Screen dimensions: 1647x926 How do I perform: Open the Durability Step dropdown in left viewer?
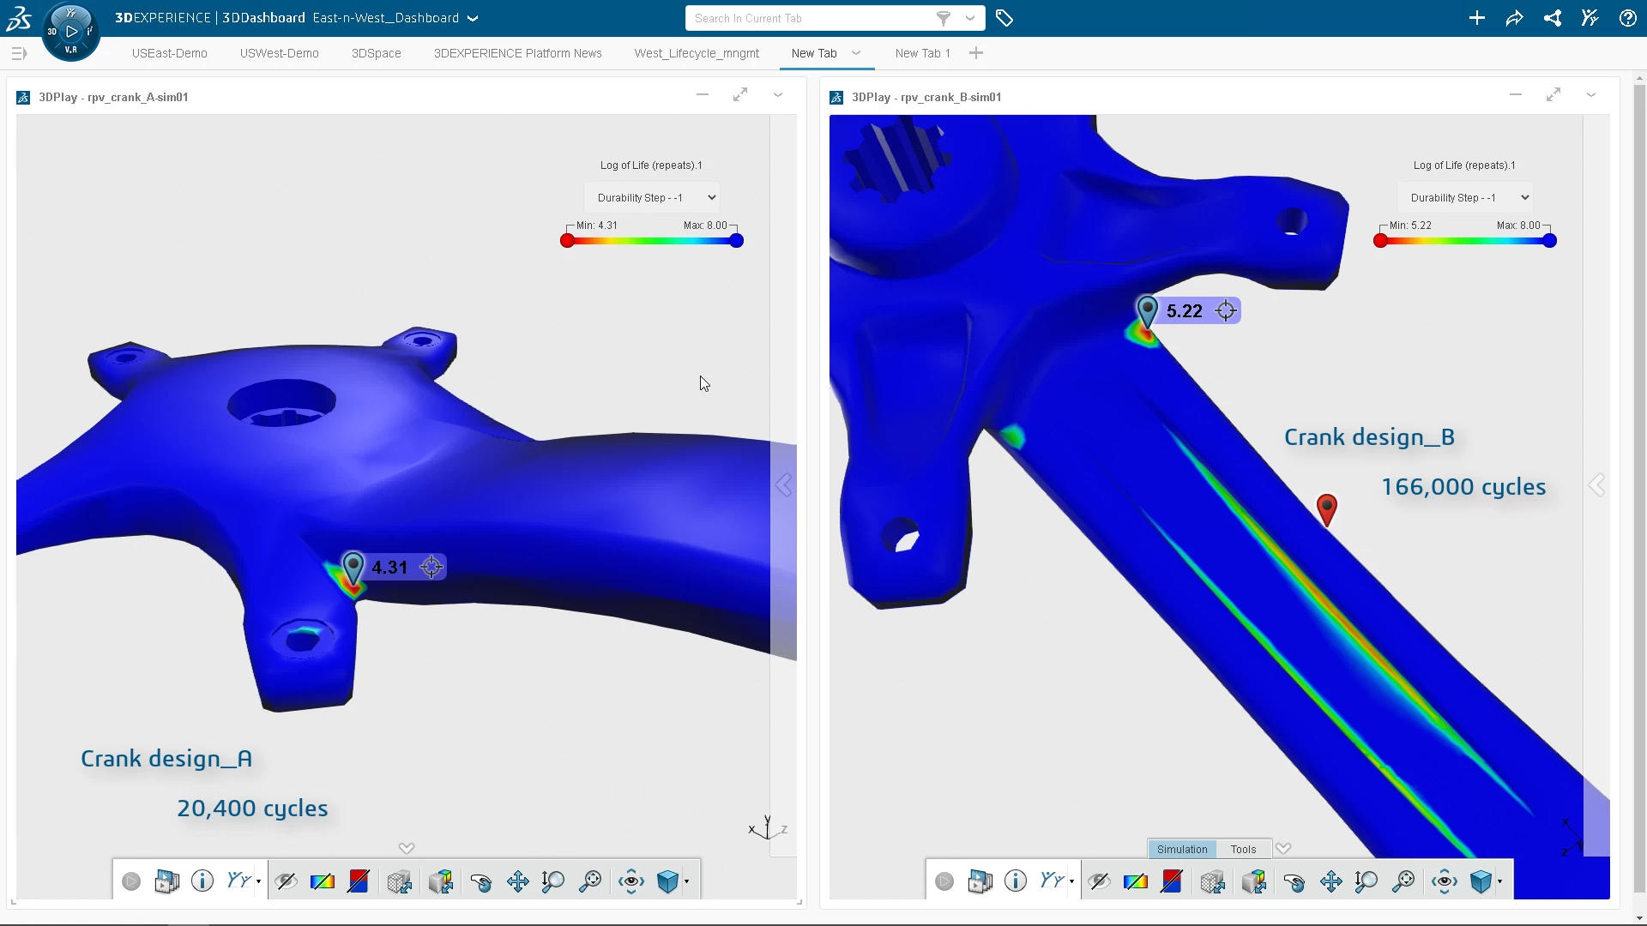651,197
